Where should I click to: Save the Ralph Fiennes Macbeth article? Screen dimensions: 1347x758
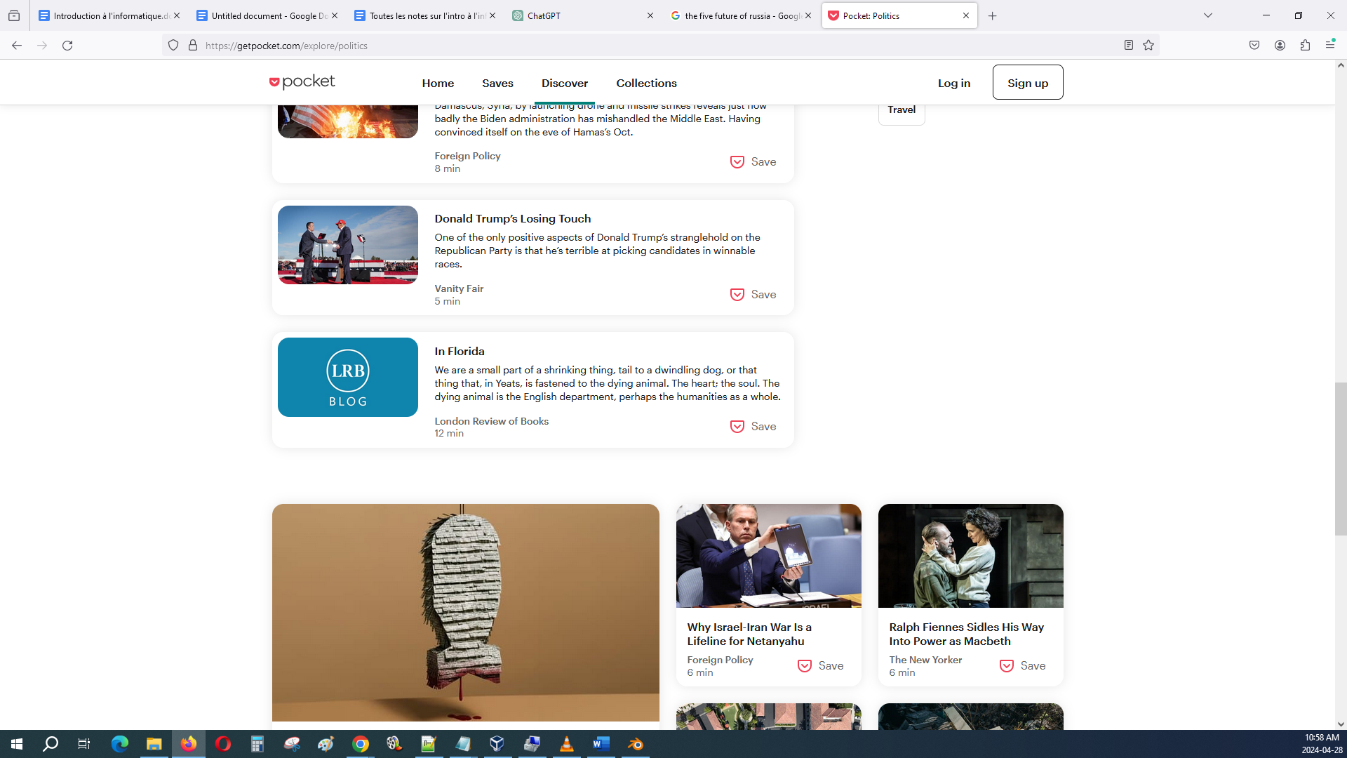(x=1022, y=666)
